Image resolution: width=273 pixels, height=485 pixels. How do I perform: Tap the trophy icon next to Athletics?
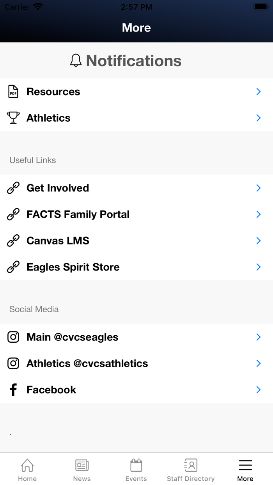pyautogui.click(x=13, y=118)
